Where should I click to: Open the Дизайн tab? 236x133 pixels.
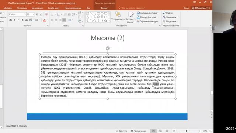point(8,8)
